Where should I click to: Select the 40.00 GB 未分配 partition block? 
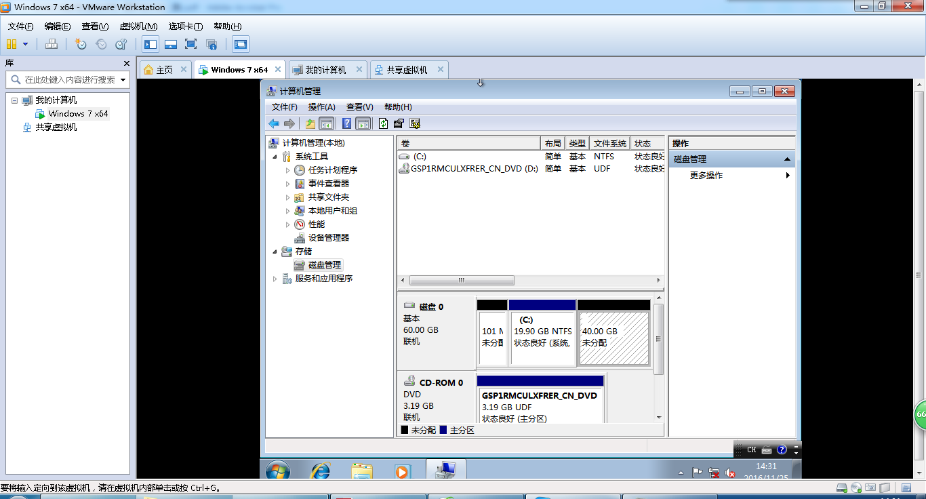pyautogui.click(x=613, y=332)
